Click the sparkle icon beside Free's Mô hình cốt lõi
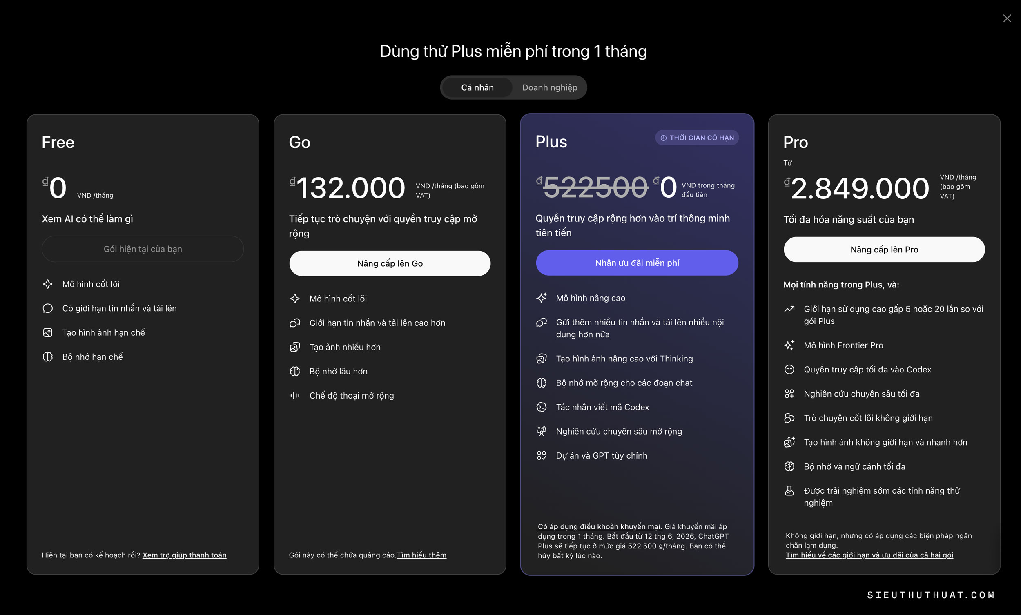The image size is (1021, 615). pyautogui.click(x=48, y=284)
